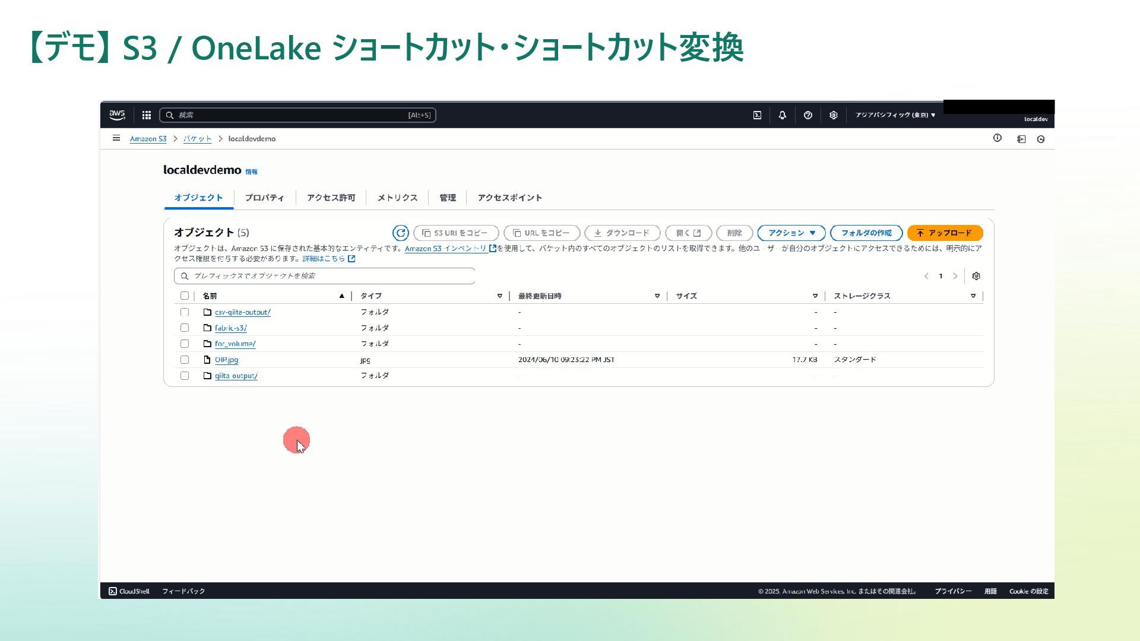Switch to the プロパティ tab
Screen dimensions: 1140x641
[264, 198]
